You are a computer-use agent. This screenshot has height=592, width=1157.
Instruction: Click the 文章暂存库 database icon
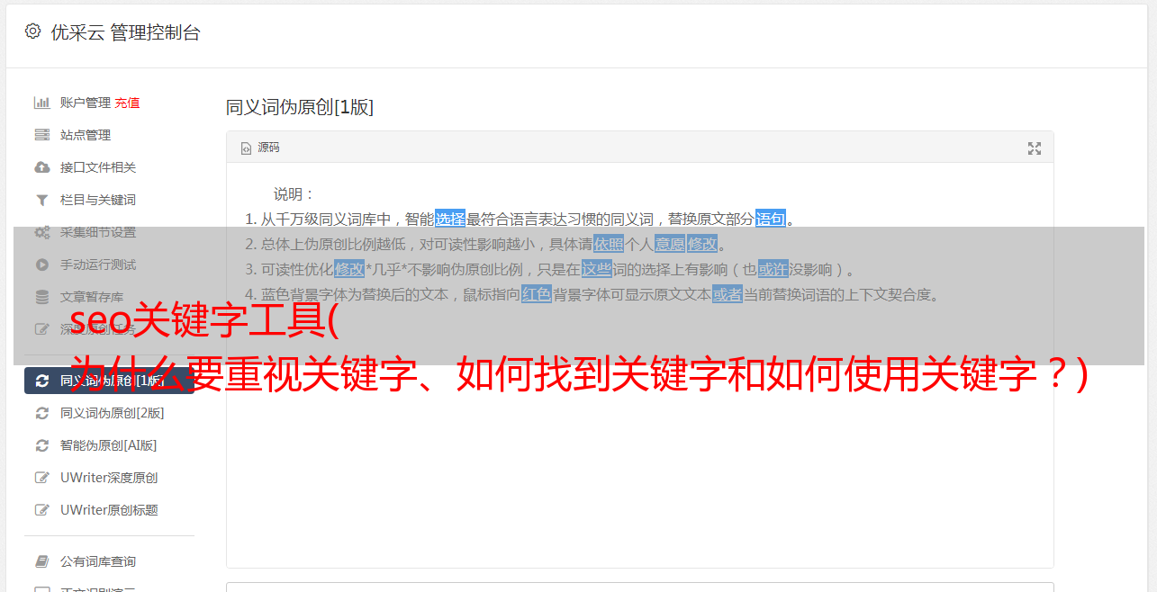(41, 297)
